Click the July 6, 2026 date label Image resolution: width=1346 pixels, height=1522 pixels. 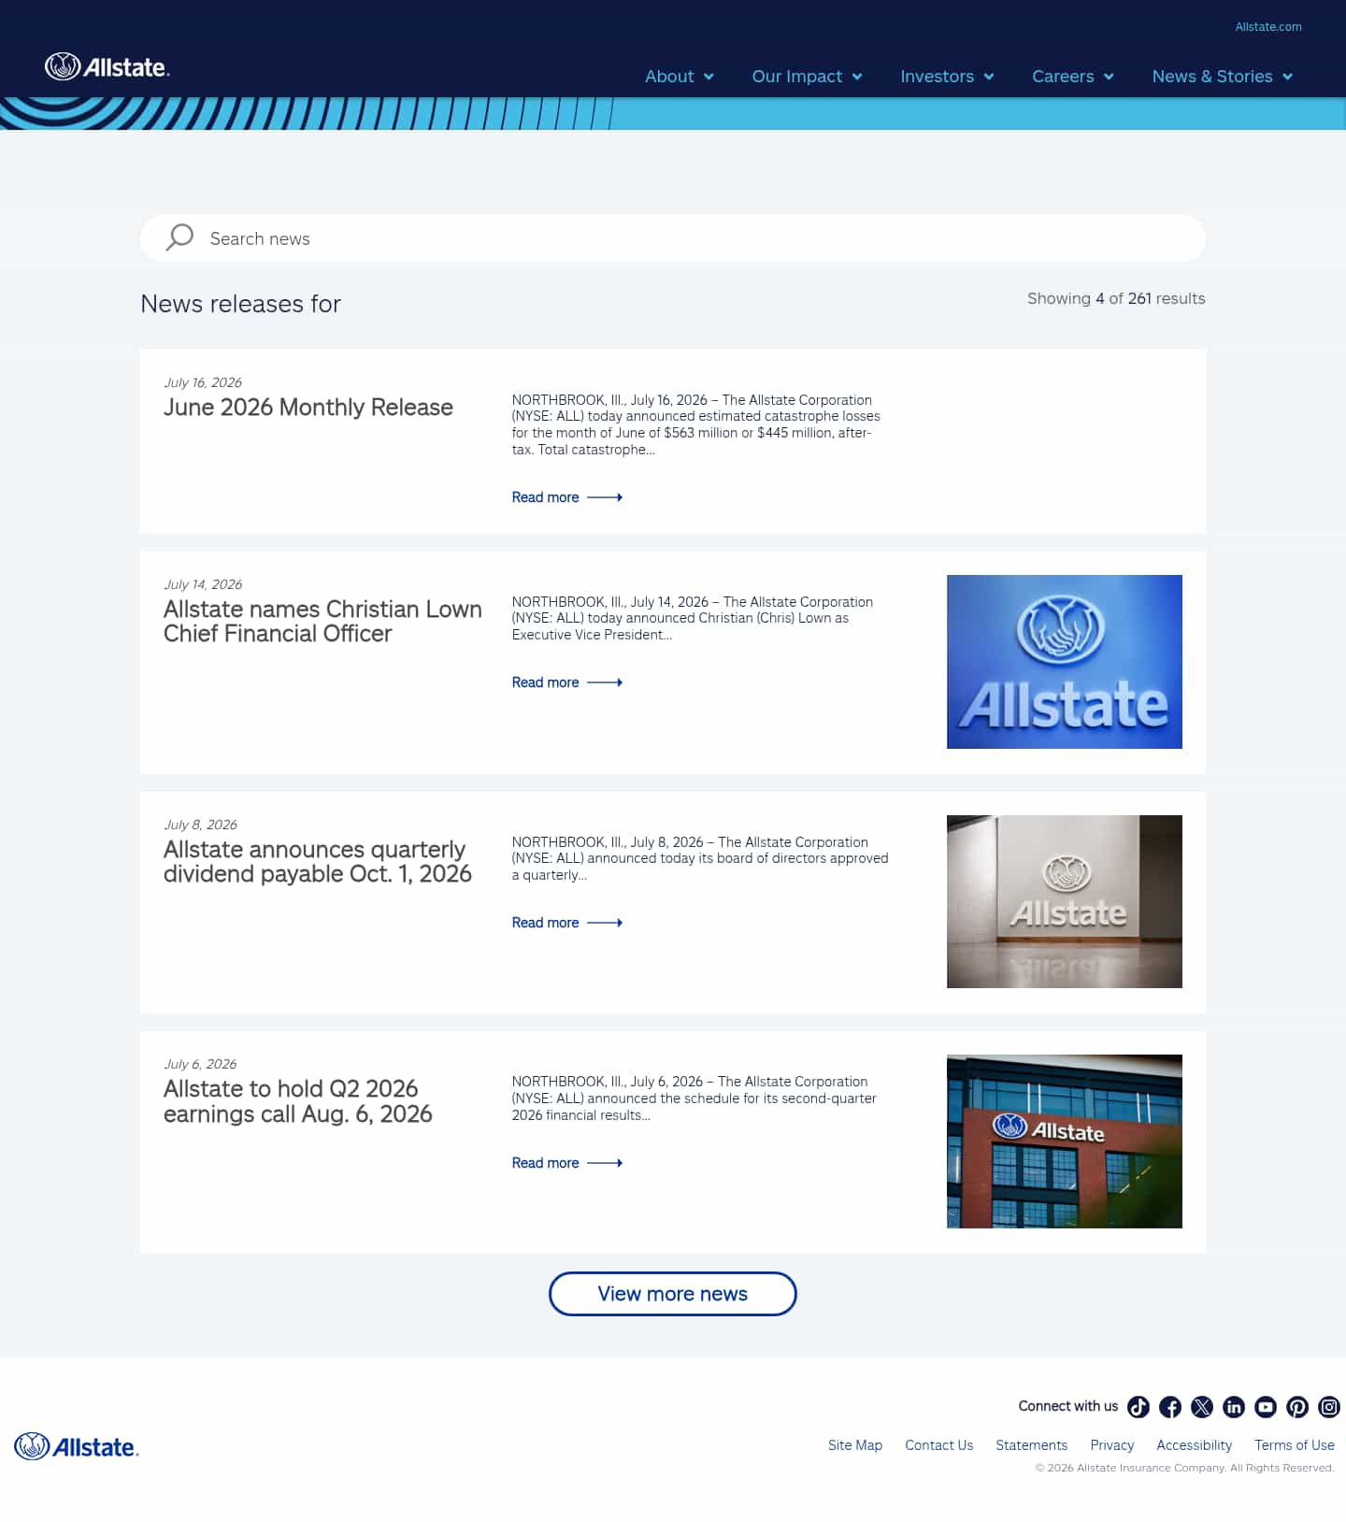(x=200, y=1064)
